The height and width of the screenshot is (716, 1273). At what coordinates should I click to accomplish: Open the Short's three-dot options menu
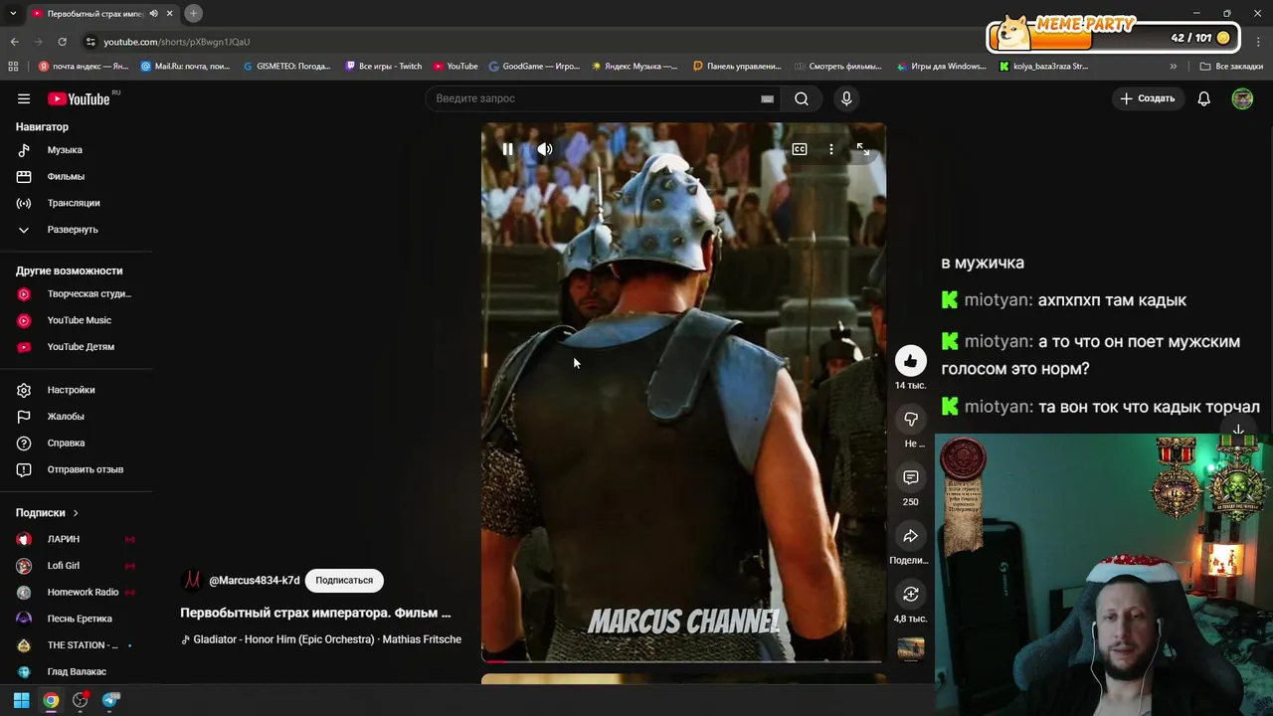tap(831, 149)
